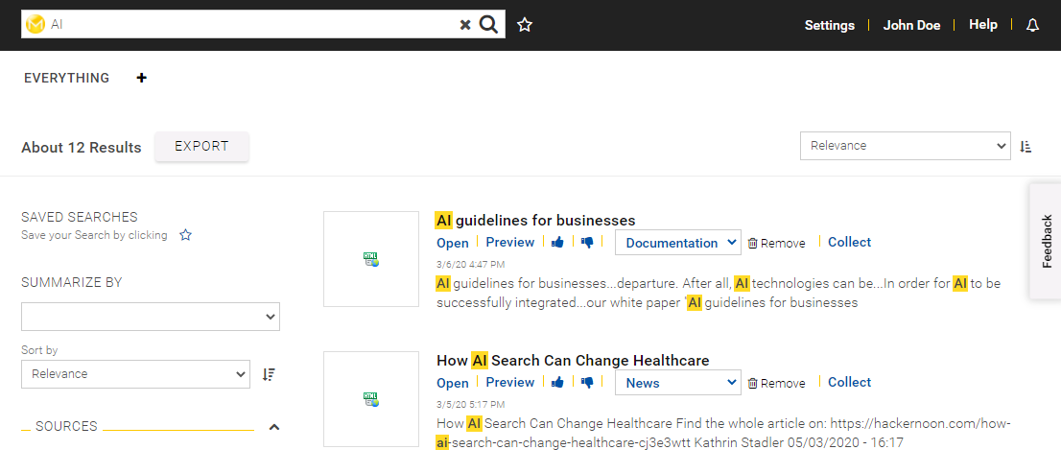This screenshot has height=450, width=1061.
Task: Open notifications bell icon
Action: (x=1032, y=26)
